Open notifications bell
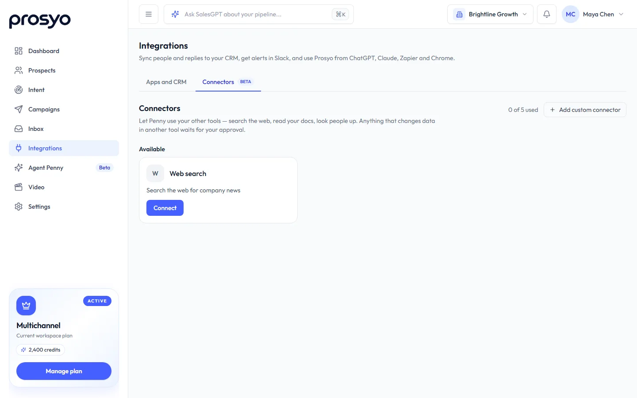 (547, 14)
